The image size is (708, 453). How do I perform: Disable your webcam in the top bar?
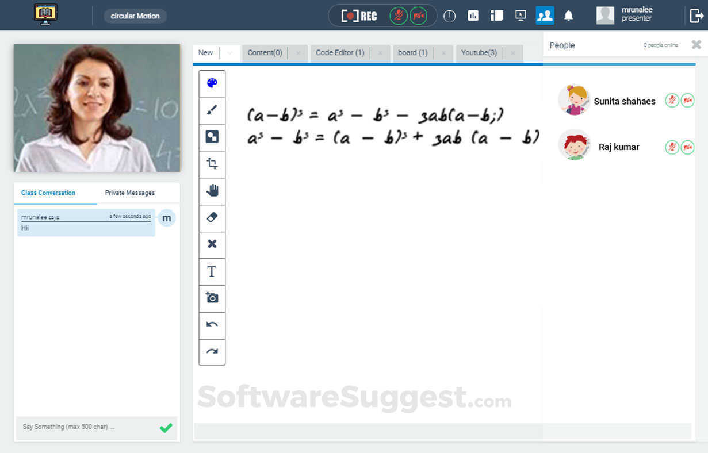click(x=419, y=16)
